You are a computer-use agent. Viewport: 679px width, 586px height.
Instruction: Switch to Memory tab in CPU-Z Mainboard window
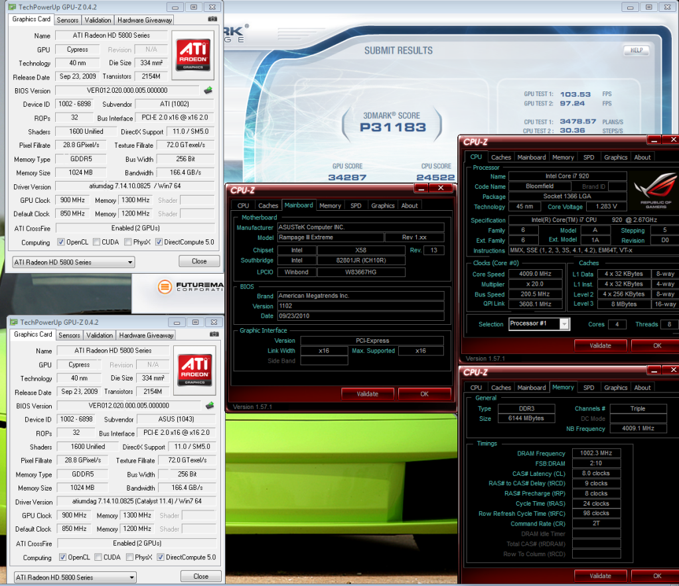330,206
